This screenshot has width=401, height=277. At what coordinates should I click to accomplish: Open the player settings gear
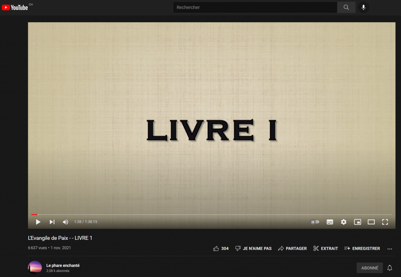pos(343,222)
